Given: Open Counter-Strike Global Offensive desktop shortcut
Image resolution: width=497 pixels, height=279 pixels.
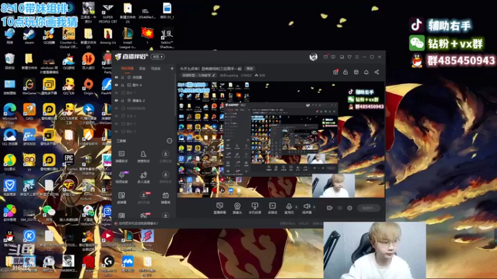Looking at the screenshot, I should (68, 38).
